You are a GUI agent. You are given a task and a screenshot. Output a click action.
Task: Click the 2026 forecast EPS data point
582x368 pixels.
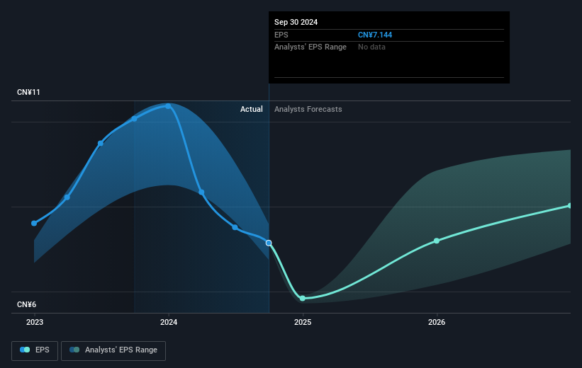[437, 241]
